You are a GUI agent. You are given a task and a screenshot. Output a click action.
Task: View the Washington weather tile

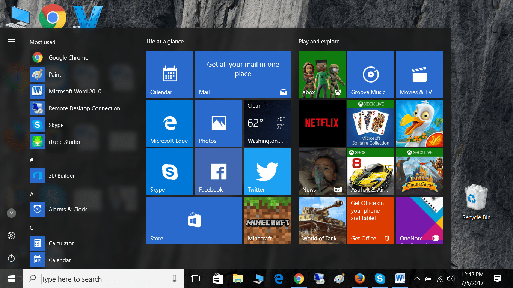(x=267, y=123)
